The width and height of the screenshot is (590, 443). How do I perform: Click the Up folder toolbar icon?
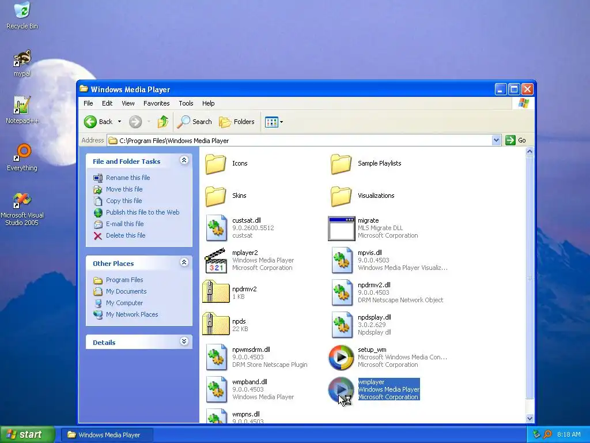click(163, 122)
